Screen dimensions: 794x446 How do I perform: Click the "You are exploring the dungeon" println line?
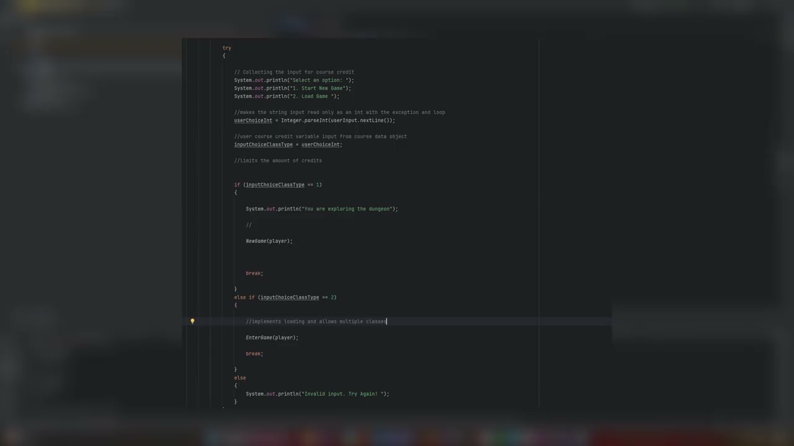click(x=322, y=209)
